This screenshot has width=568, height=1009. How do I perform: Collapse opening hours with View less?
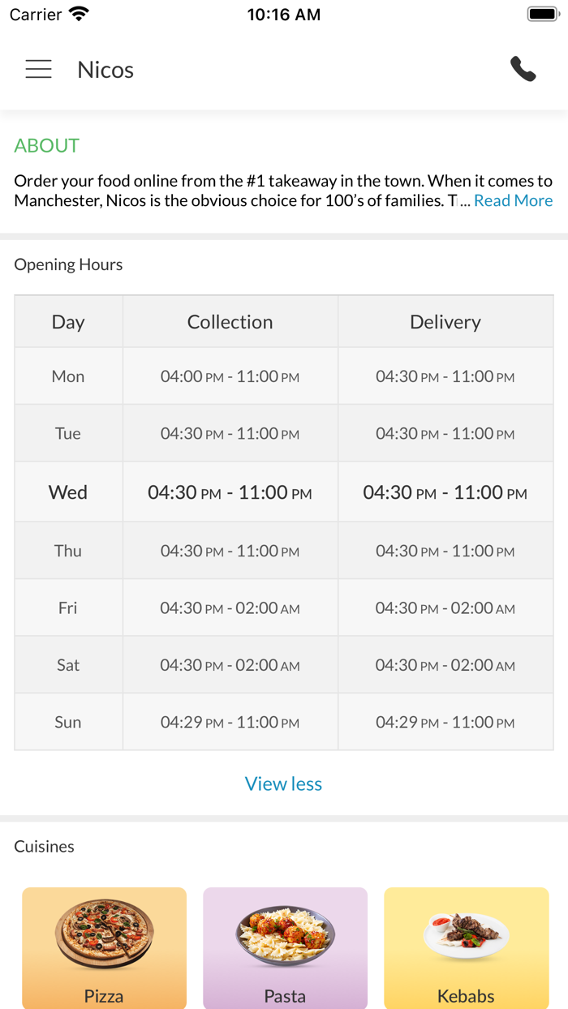[283, 784]
